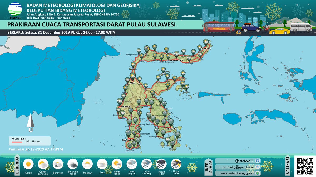This screenshot has width=316, height=177.
Task: Click the Sengkang weather marker
Action: (135, 120)
